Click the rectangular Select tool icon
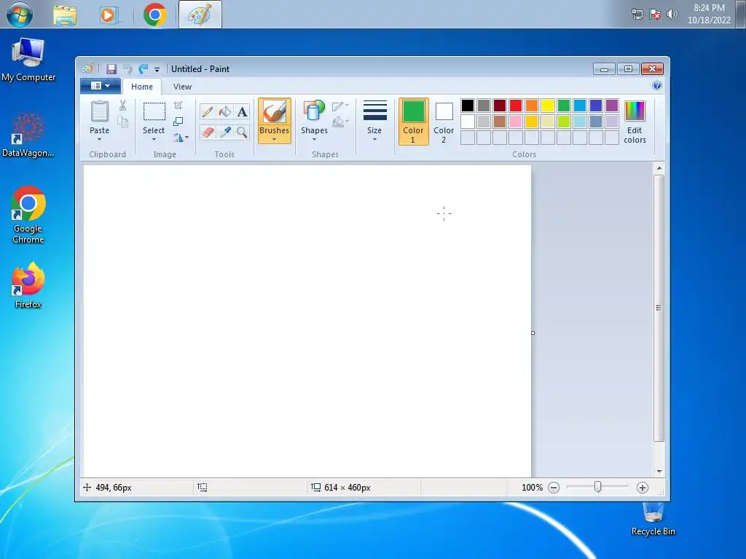746x559 pixels. 154,111
